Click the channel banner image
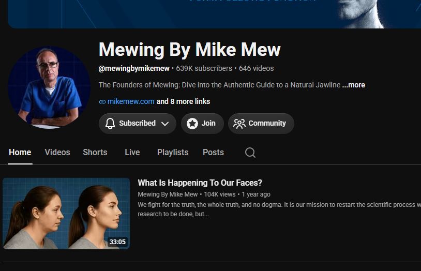Image resolution: width=421 pixels, height=271 pixels. 214,14
